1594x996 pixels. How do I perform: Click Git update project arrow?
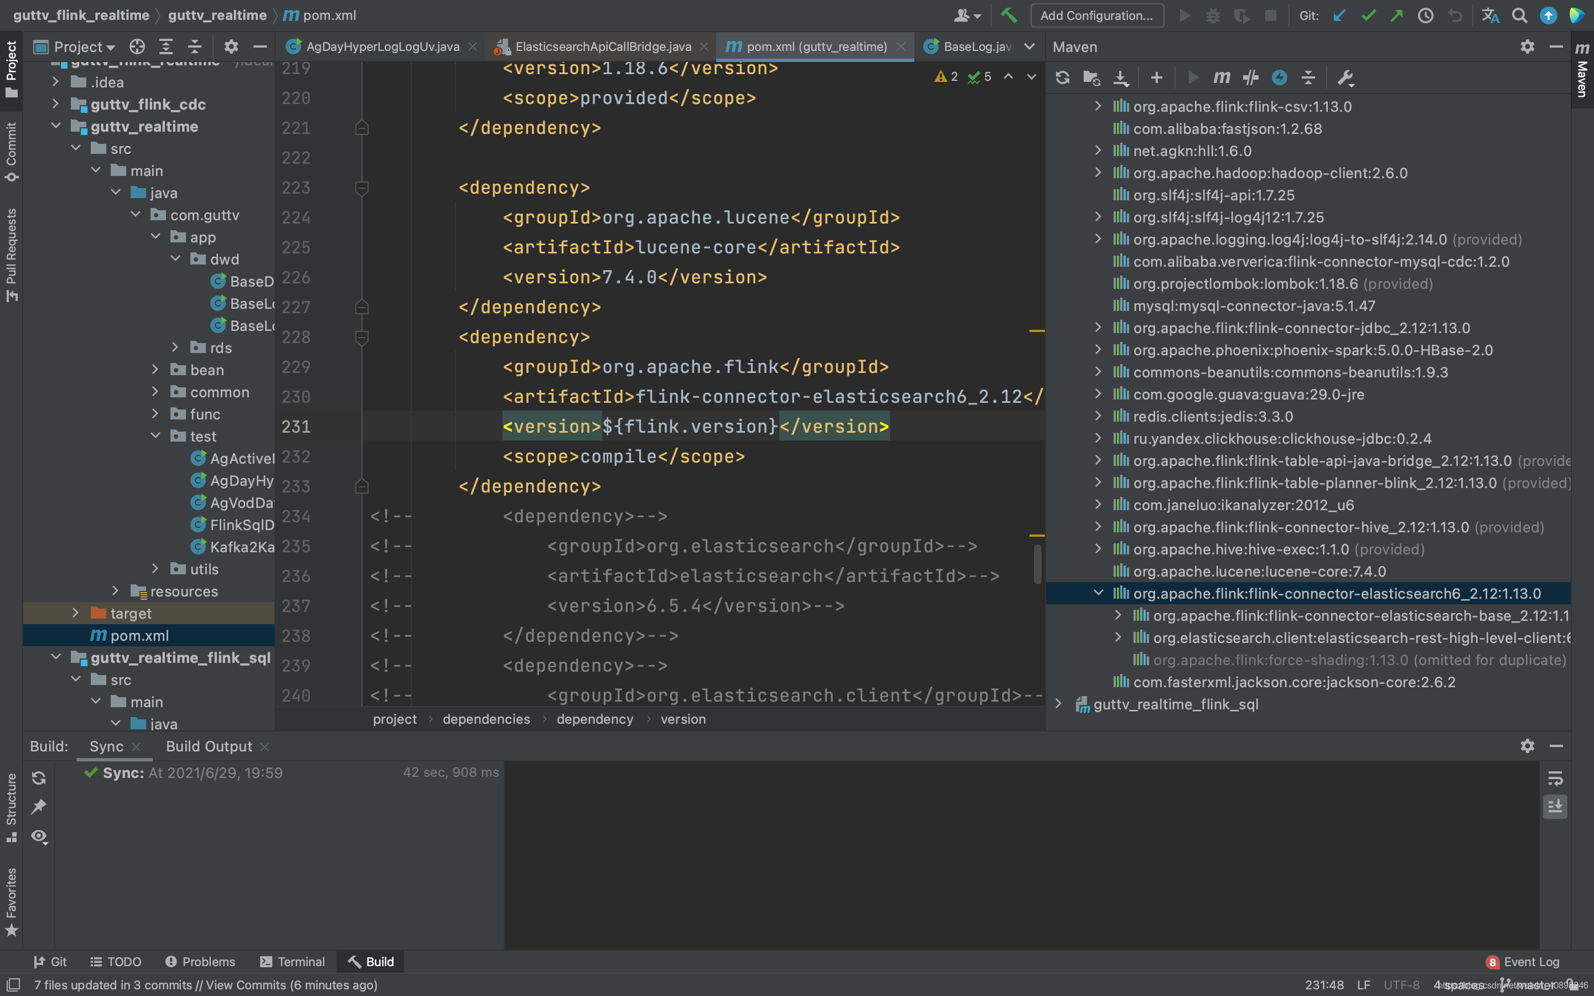point(1339,15)
